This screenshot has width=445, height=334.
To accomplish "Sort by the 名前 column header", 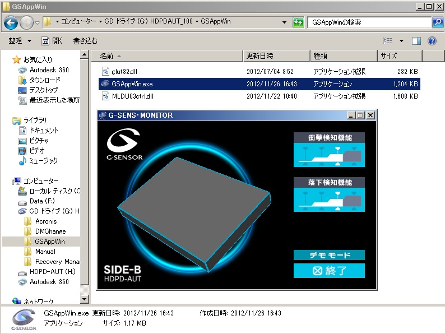I will pyautogui.click(x=167, y=56).
